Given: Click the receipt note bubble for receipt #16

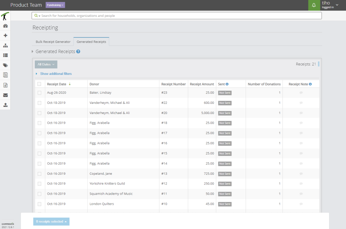Looking at the screenshot, I should pos(301,143).
